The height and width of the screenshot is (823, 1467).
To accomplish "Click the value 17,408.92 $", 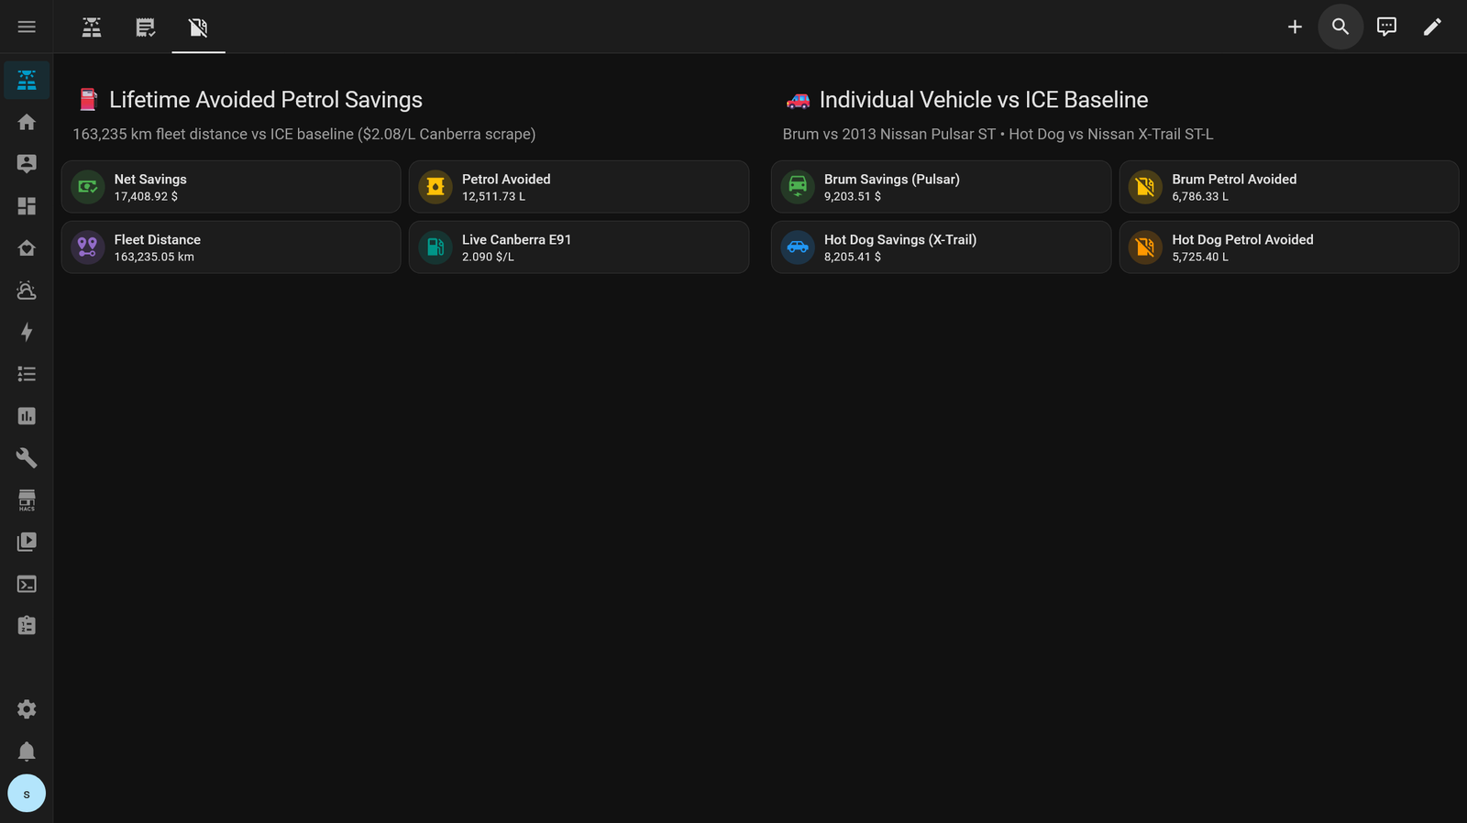I will pyautogui.click(x=146, y=196).
